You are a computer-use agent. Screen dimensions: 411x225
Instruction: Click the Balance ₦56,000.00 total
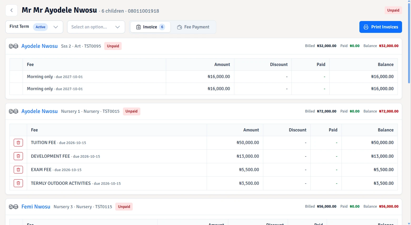381,206
